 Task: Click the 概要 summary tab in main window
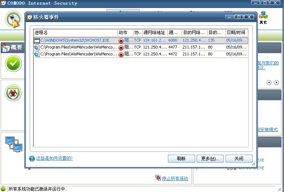pyautogui.click(x=13, y=47)
